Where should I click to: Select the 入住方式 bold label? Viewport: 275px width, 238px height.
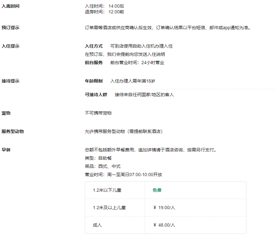pyautogui.click(x=94, y=46)
